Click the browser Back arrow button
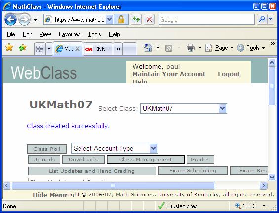Image resolution: width=279 pixels, height=213 pixels. point(10,19)
